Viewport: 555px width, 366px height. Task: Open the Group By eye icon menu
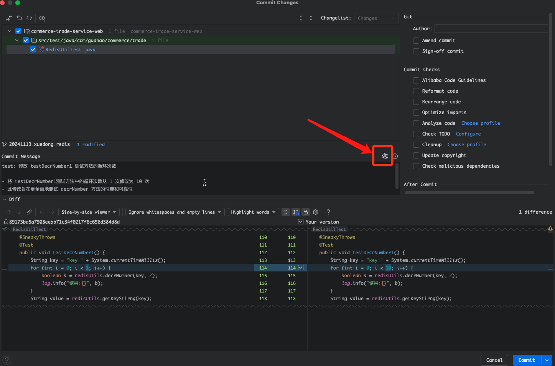coord(42,18)
